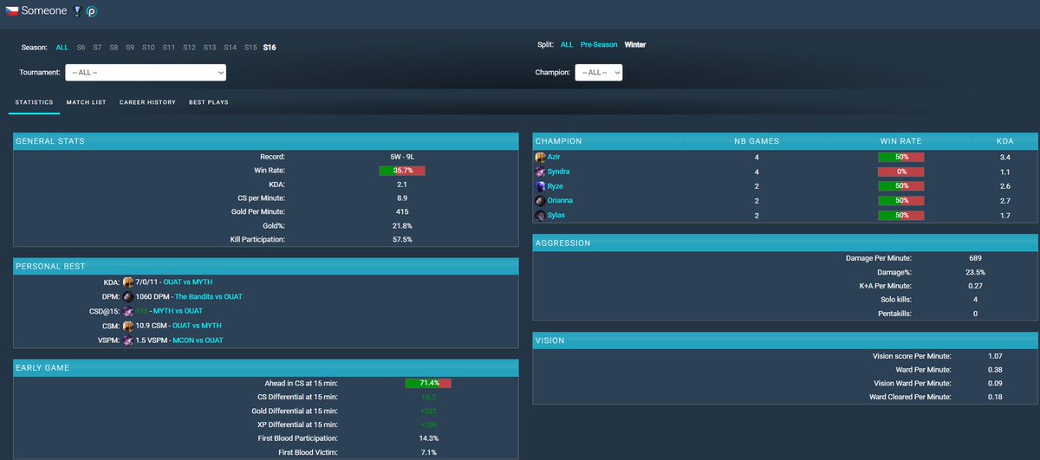Click the Solo kills value 4
Image resolution: width=1040 pixels, height=460 pixels.
[x=975, y=300]
